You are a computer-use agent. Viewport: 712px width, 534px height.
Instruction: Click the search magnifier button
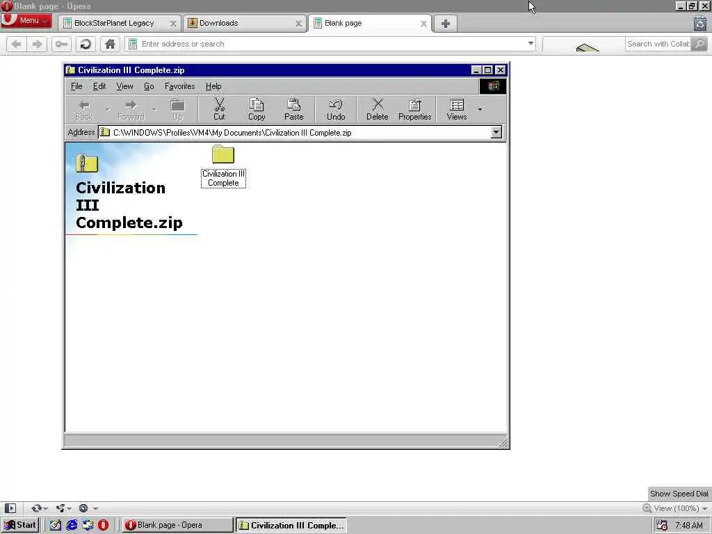699,44
